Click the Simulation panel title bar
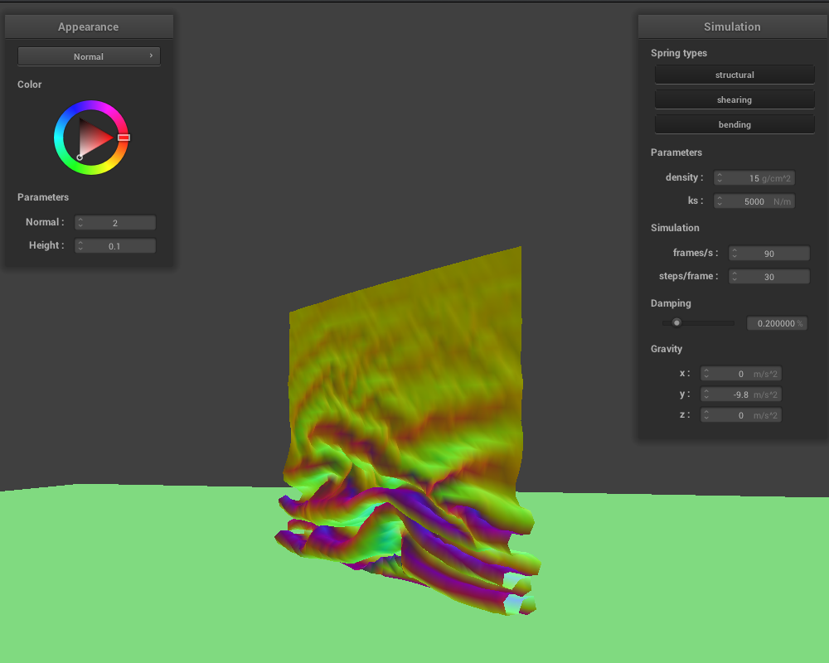 pos(732,27)
